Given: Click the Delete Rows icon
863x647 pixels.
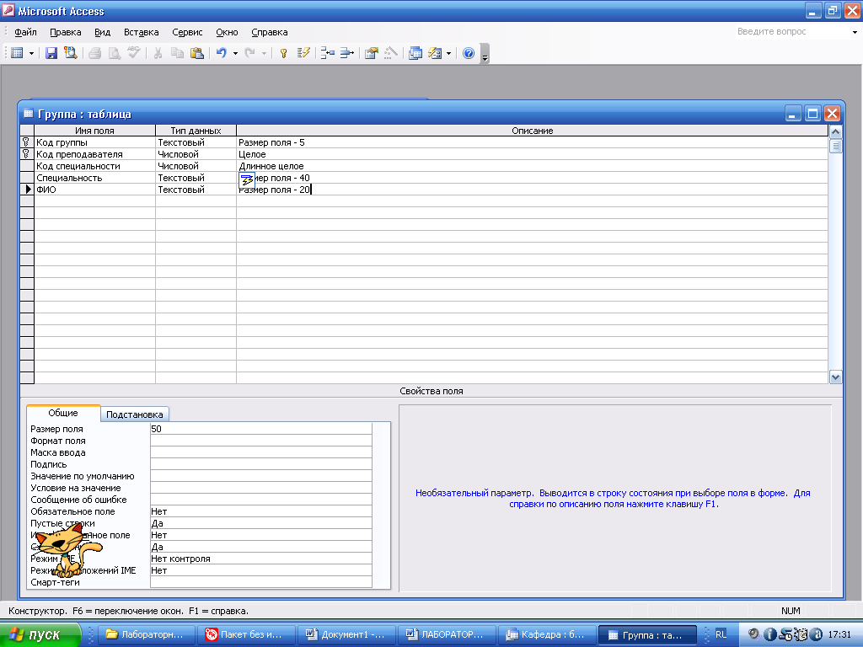Looking at the screenshot, I should pyautogui.click(x=346, y=53).
